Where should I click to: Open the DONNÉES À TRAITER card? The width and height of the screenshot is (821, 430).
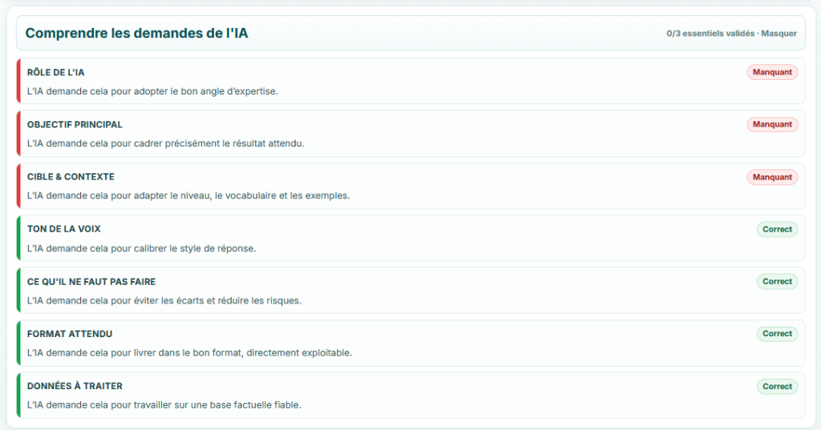[x=410, y=395]
